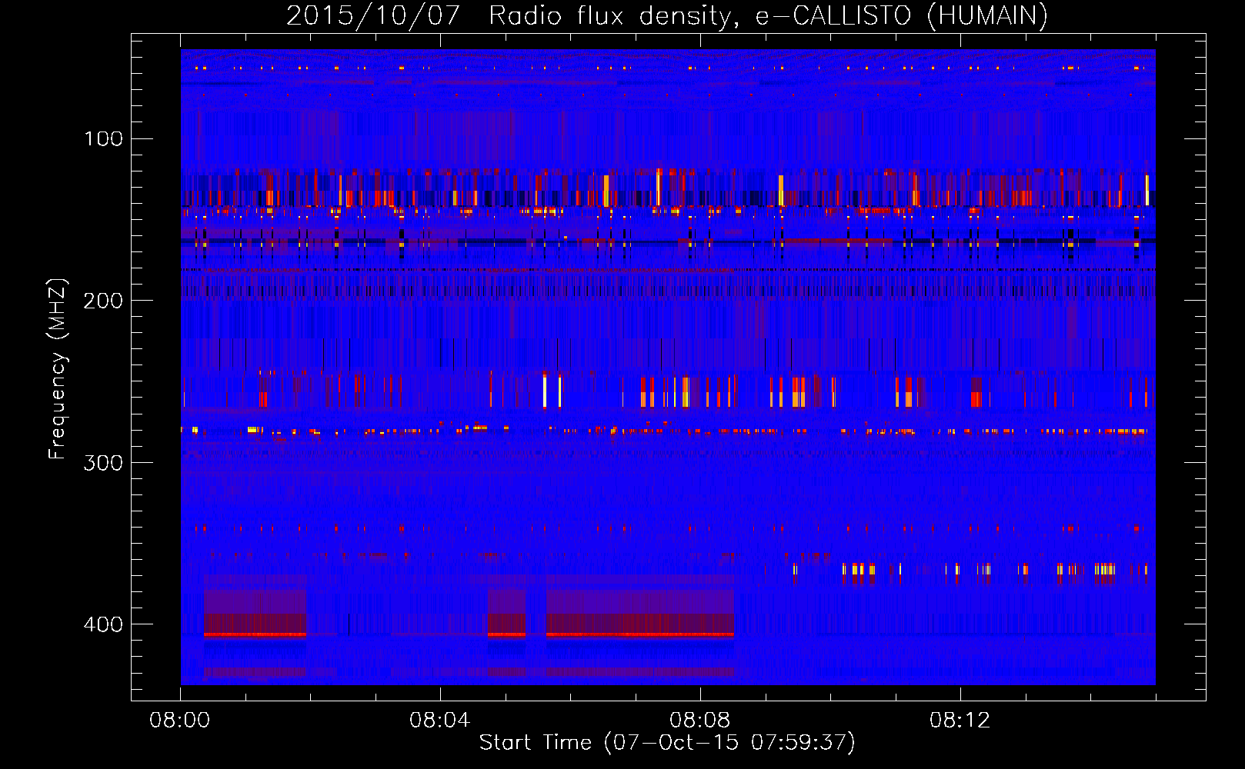Click the Start Time axis label
The image size is (1245, 769).
[667, 743]
